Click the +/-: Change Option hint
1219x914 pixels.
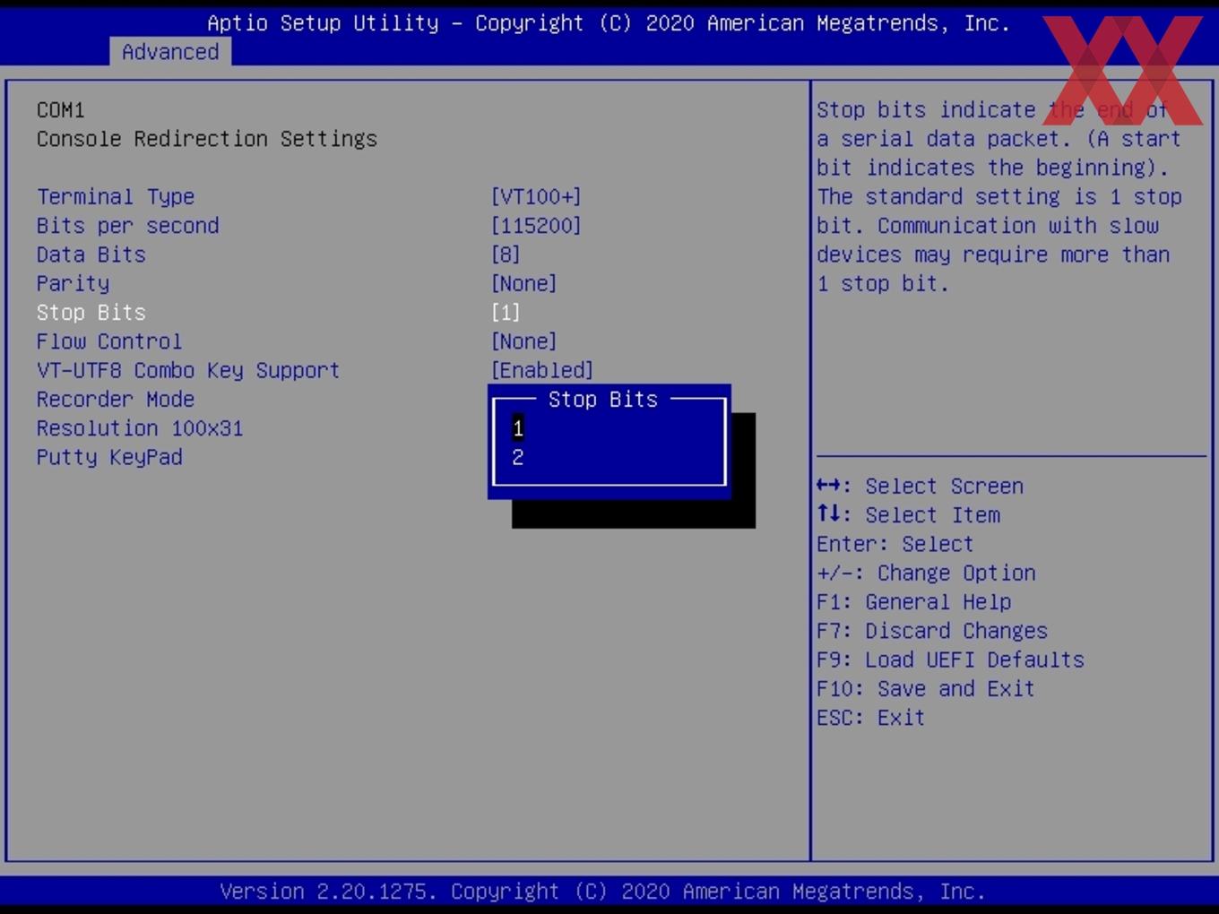[x=926, y=573]
